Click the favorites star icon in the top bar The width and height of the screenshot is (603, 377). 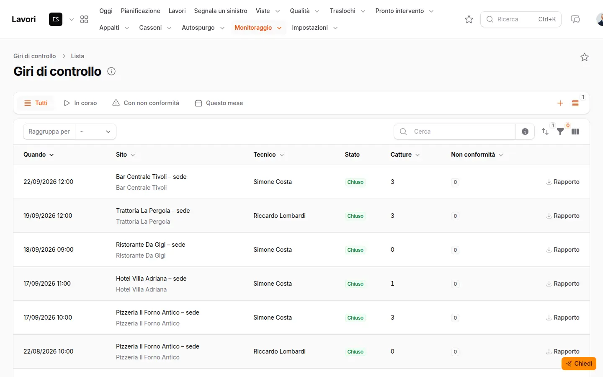469,19
